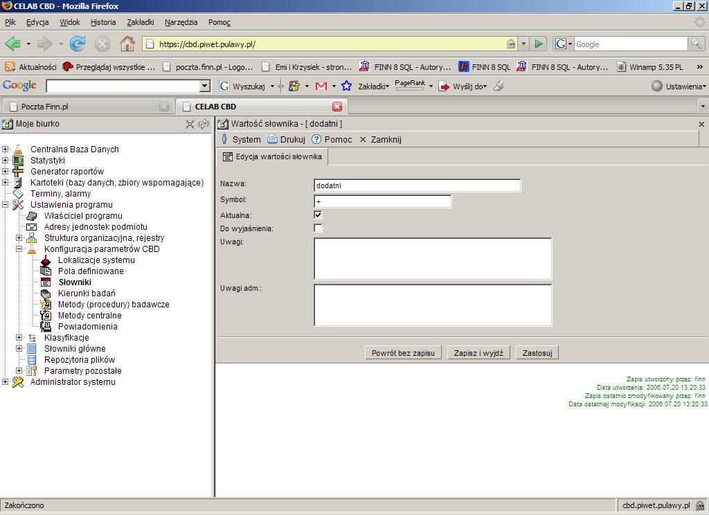Image resolution: width=709 pixels, height=515 pixels.
Task: Open the Widok menu
Action: (x=70, y=22)
